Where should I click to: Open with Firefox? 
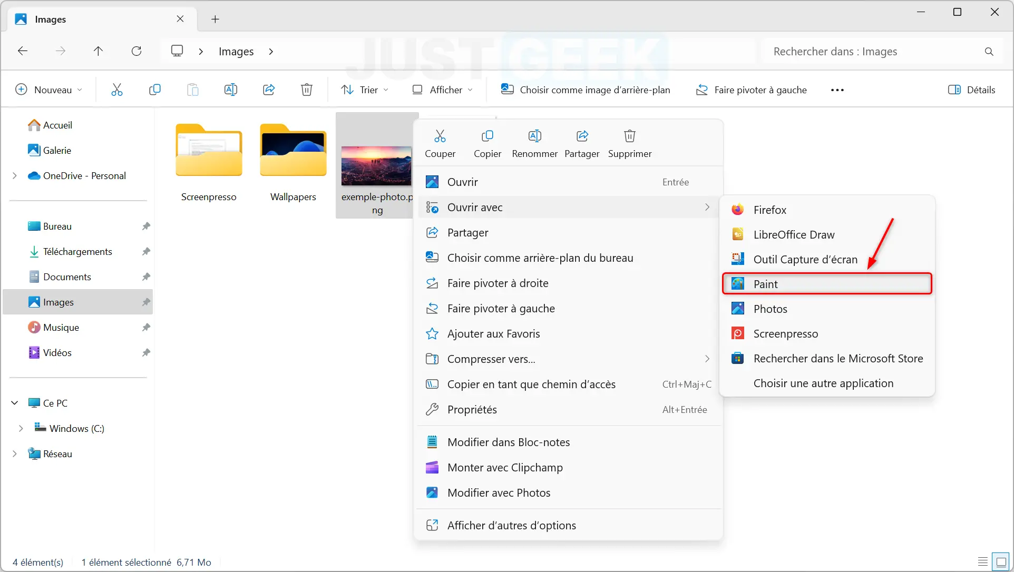pos(827,210)
